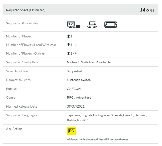Select the 14.6 GB required space value
The height and width of the screenshot is (146, 162).
coord(147,10)
